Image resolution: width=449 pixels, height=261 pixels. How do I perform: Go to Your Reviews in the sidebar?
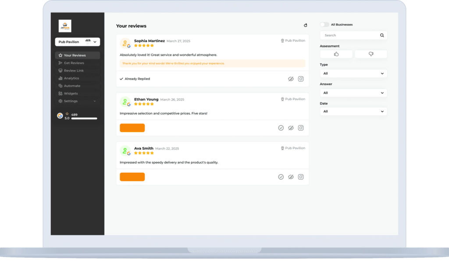tap(78, 55)
